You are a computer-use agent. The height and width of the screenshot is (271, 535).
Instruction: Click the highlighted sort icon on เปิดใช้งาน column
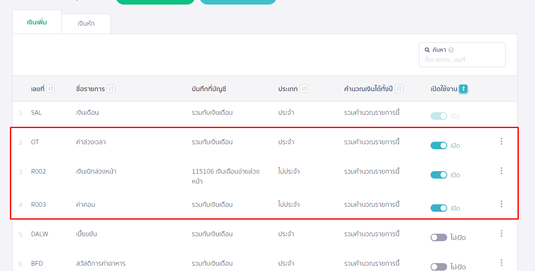coord(463,88)
